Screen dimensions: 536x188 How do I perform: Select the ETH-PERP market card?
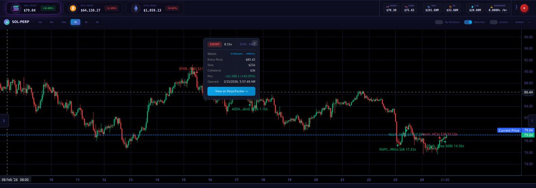[x=155, y=8]
